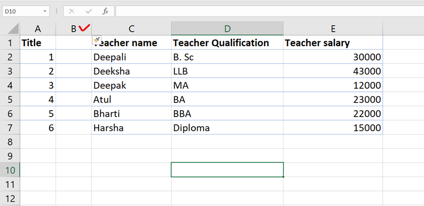The height and width of the screenshot is (206, 424).
Task: Select column D header
Action: coord(227,29)
